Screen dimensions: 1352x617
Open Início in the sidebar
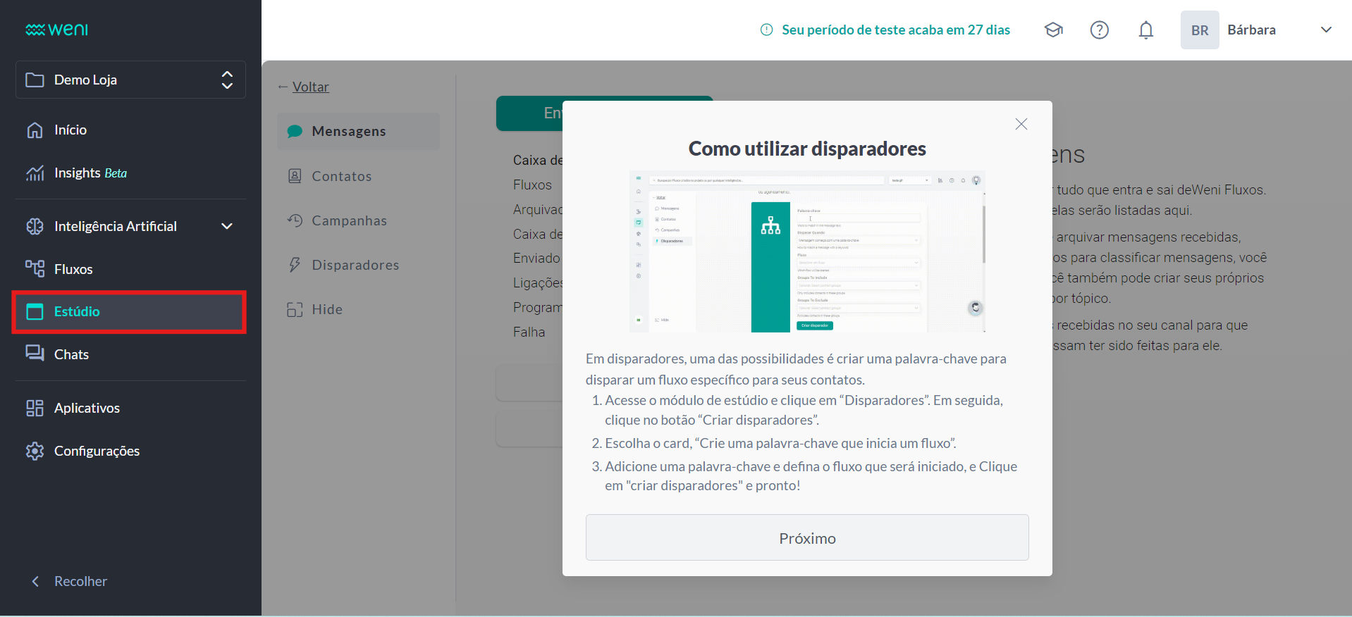(70, 130)
